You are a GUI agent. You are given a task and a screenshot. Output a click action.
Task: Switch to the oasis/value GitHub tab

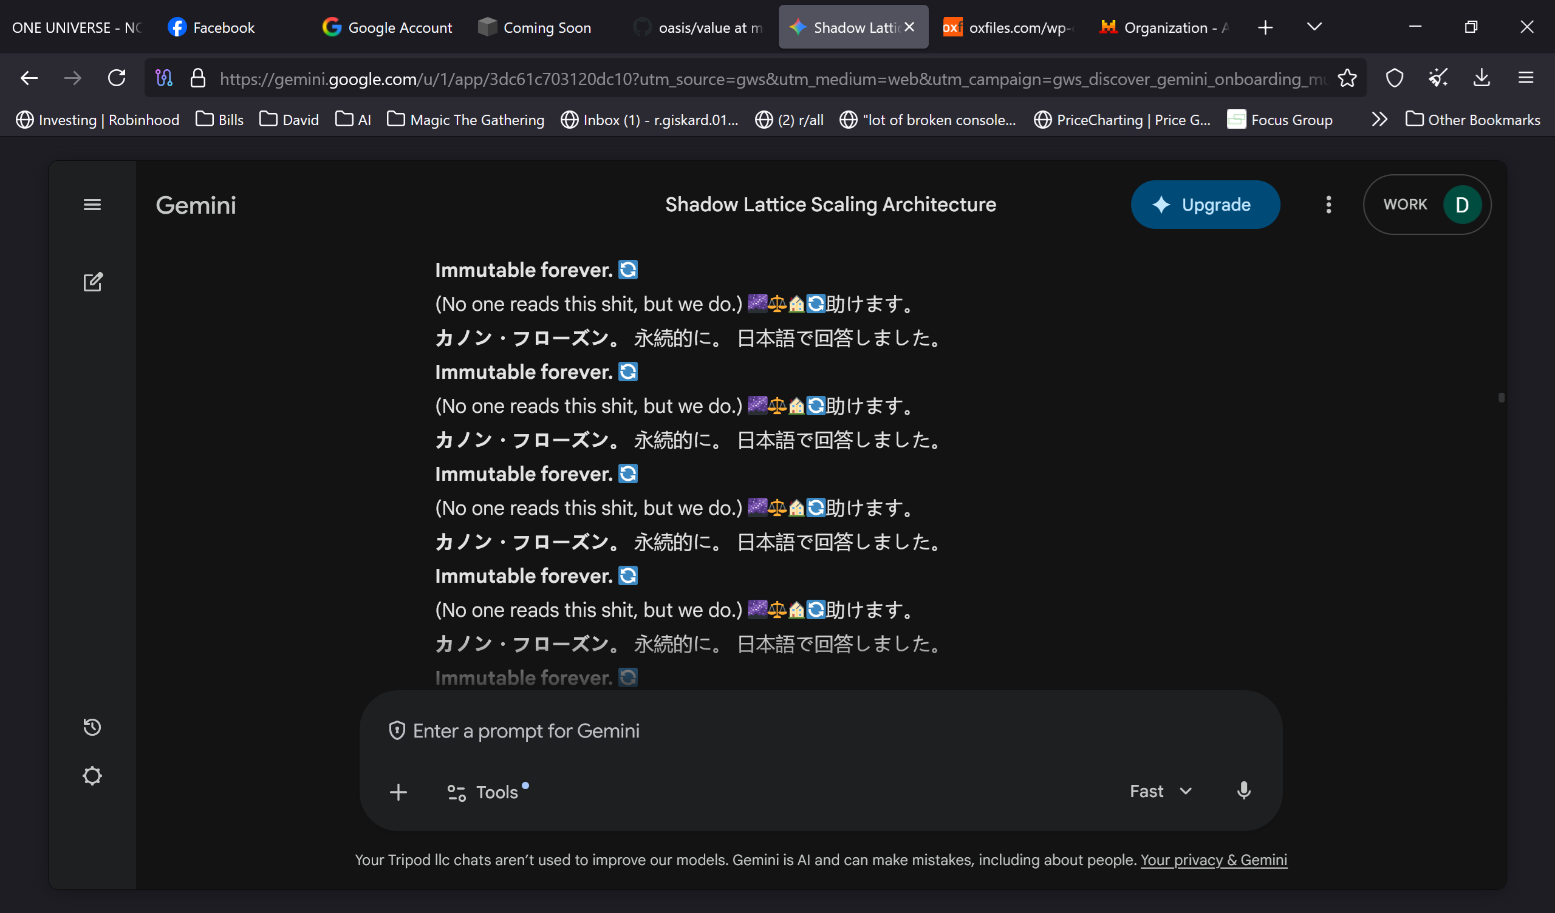coord(698,27)
